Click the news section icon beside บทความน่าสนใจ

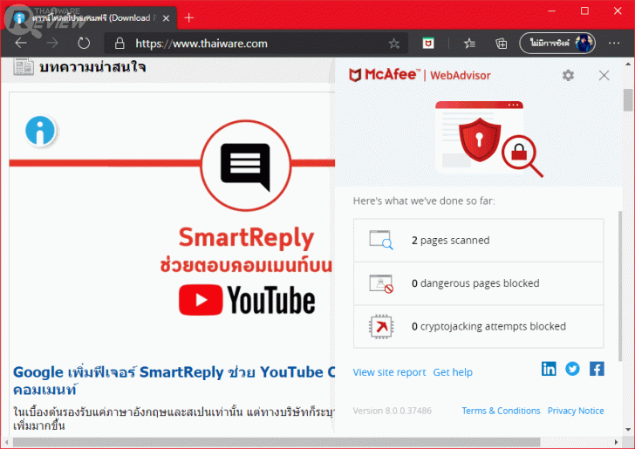[x=24, y=66]
